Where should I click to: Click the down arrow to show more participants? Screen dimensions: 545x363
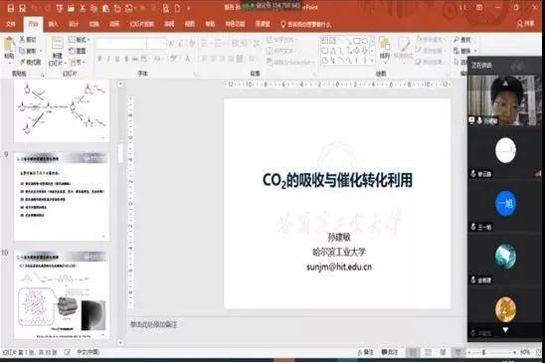click(x=505, y=329)
